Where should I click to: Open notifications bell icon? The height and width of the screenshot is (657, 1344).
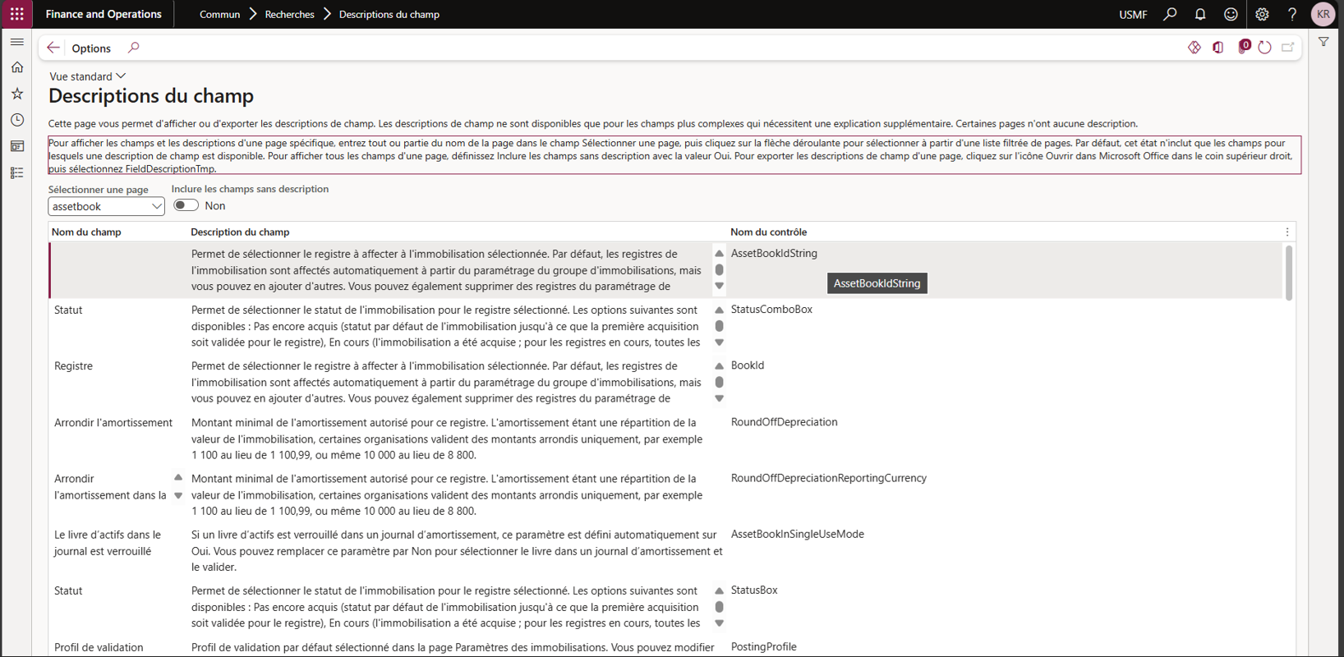coord(1200,14)
